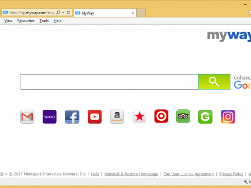Screen dimensions: 251x188
Task: Focus the MyWay search input box
Action: point(109,82)
